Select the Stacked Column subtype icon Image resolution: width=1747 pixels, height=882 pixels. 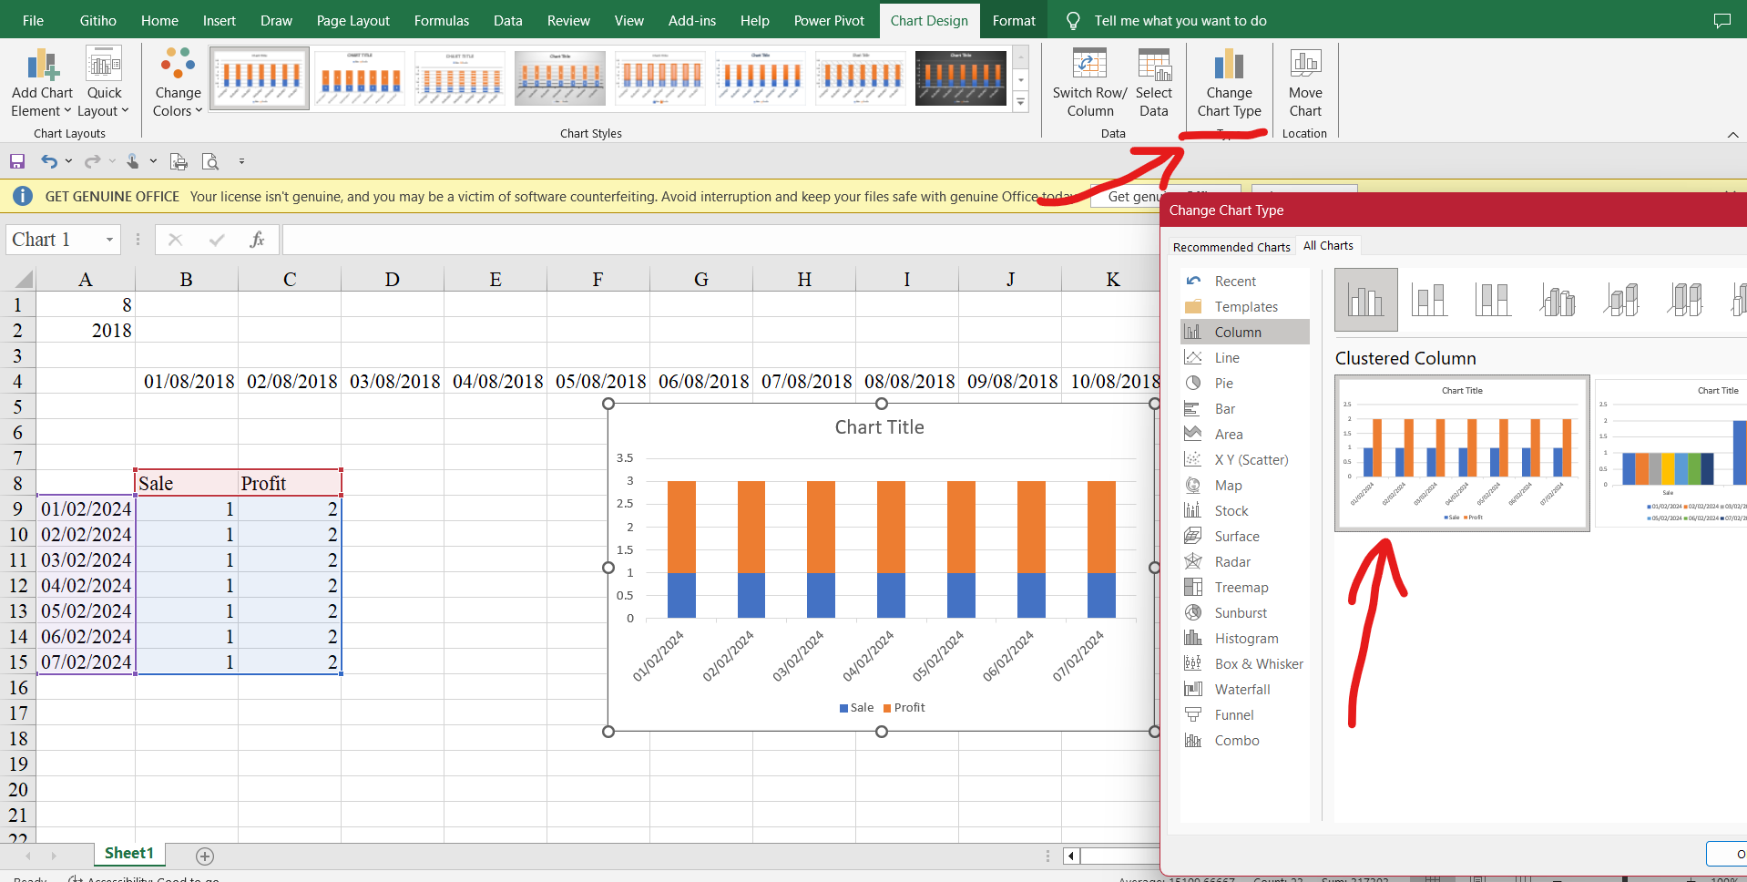point(1429,300)
